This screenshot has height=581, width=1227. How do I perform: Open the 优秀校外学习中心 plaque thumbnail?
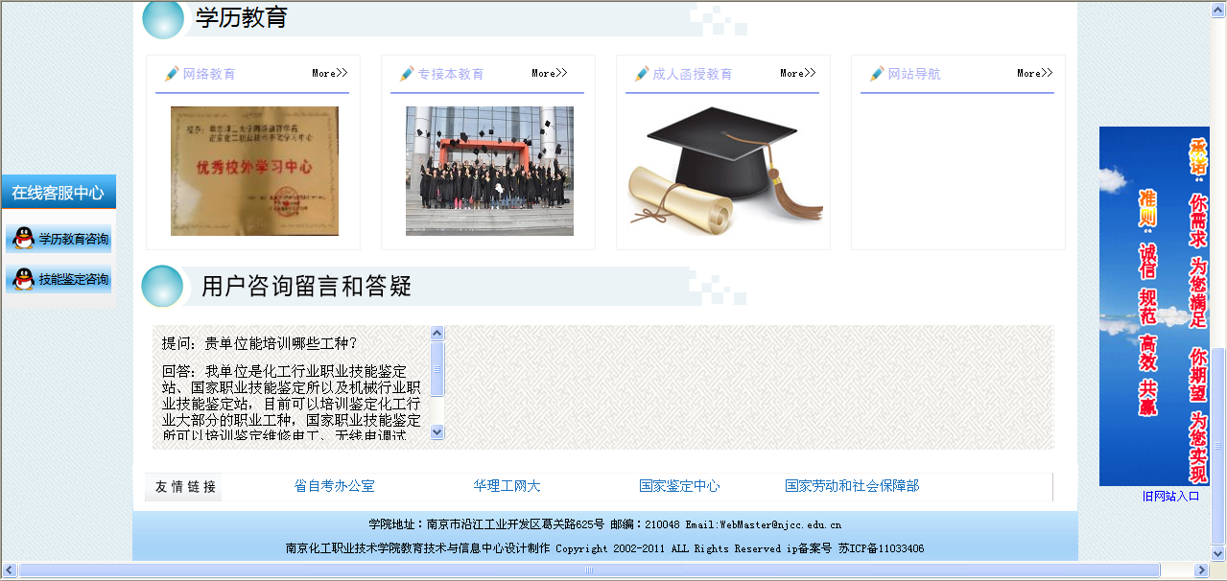(x=254, y=171)
